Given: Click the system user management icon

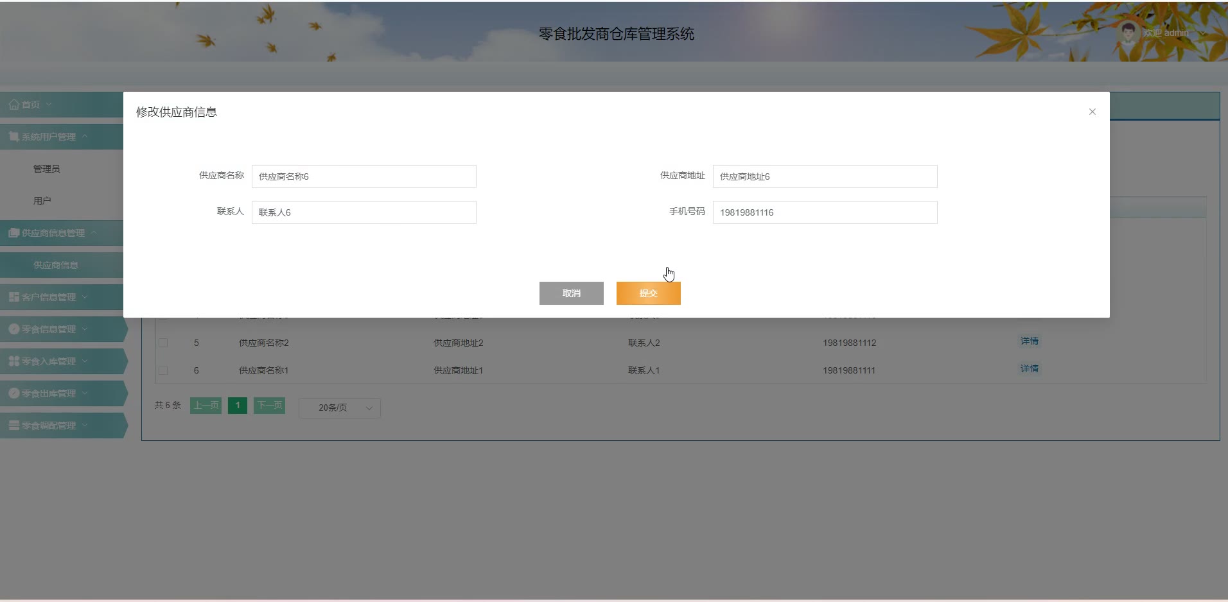Looking at the screenshot, I should coord(13,137).
